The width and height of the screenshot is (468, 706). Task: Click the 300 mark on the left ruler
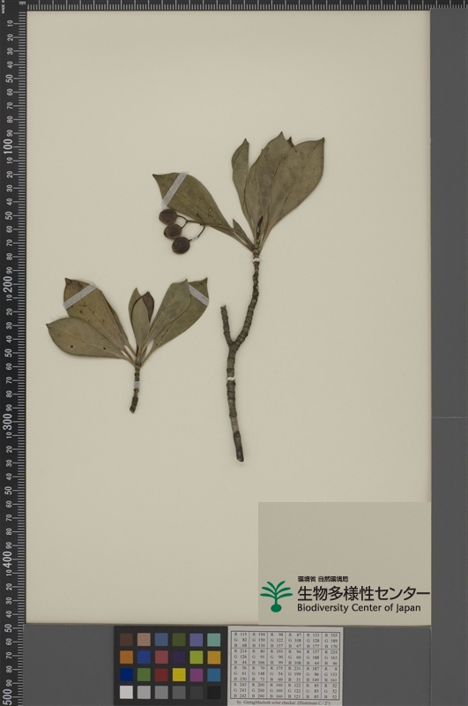[x=8, y=421]
